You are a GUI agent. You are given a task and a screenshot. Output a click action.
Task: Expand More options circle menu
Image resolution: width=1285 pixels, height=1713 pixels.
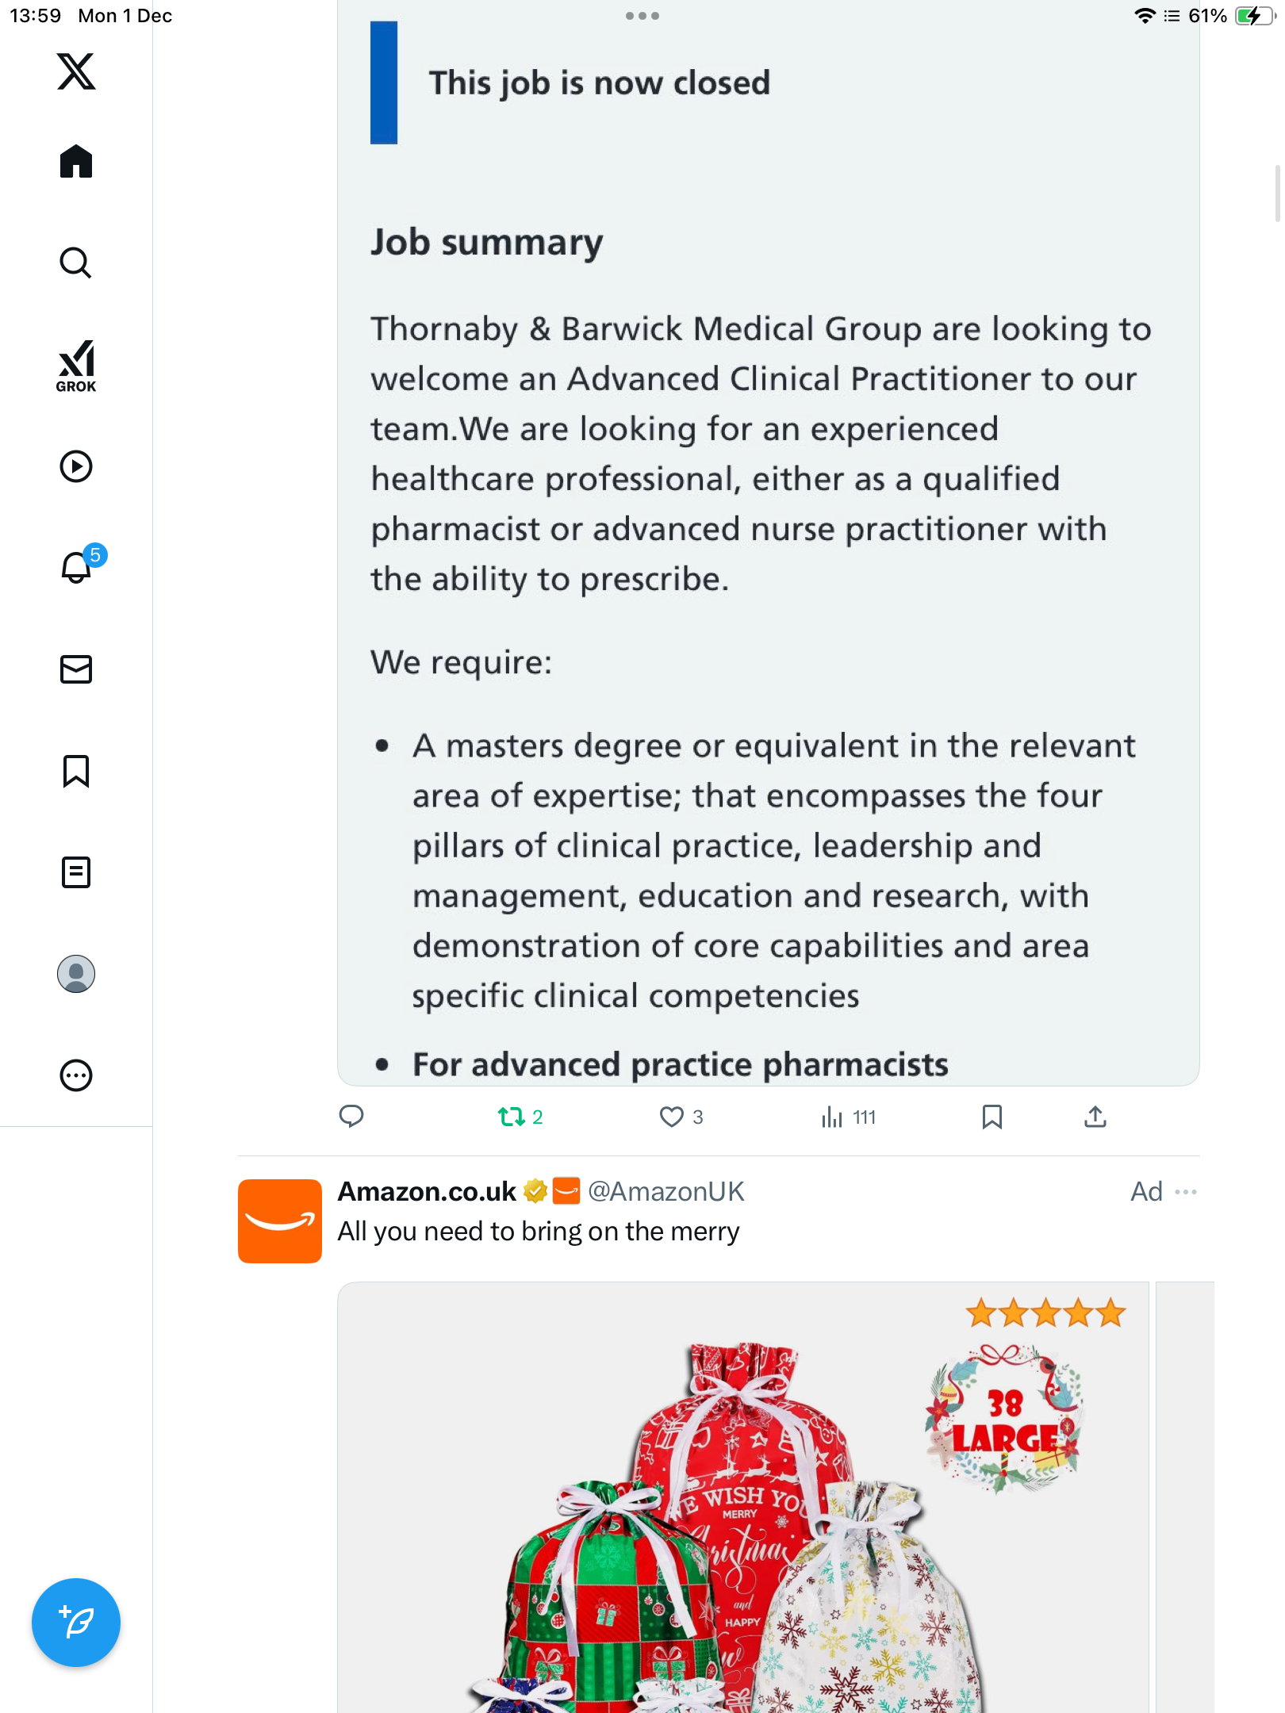(76, 1075)
